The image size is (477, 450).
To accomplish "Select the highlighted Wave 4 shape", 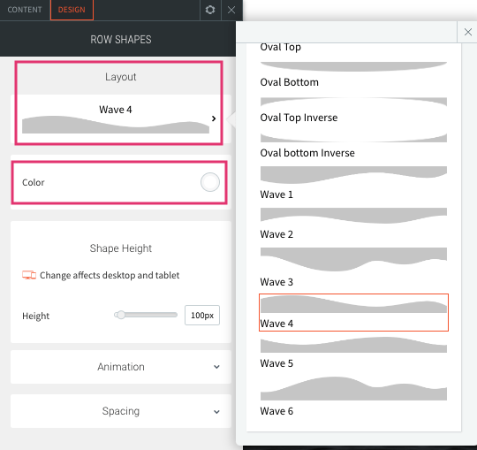I will coord(353,312).
